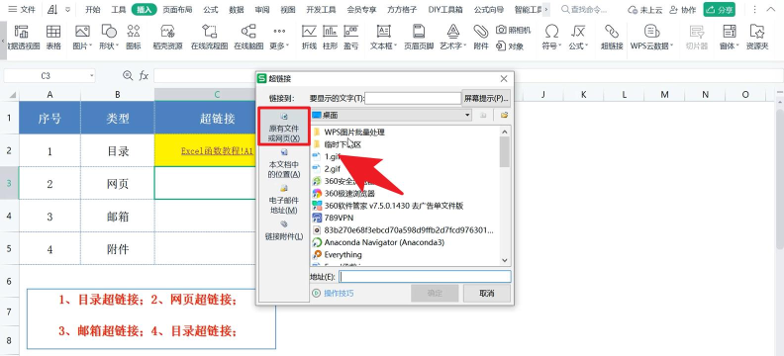Open the 更多 more dropdown
784x356 pixels.
click(287, 45)
